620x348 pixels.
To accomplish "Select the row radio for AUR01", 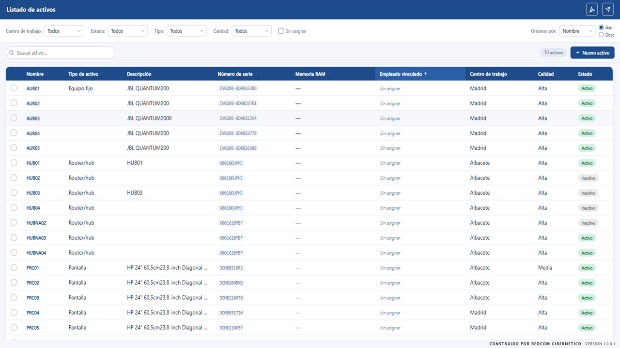I will [x=14, y=88].
